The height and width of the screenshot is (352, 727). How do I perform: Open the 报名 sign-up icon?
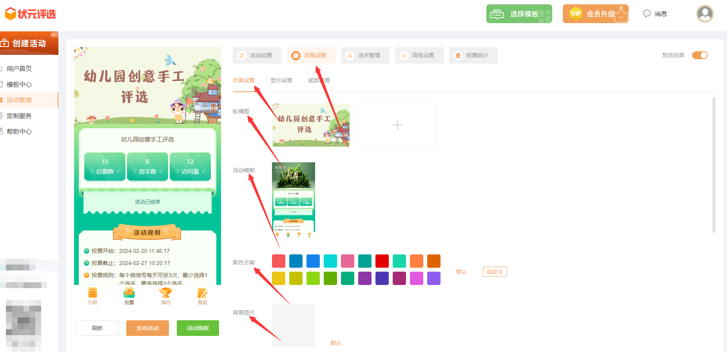click(x=202, y=293)
